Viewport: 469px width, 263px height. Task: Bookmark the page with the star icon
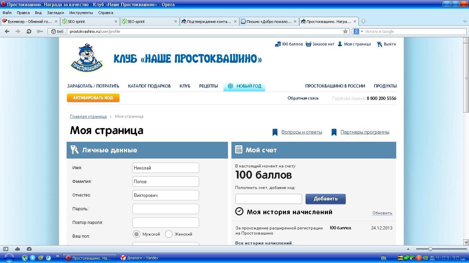pos(345,32)
